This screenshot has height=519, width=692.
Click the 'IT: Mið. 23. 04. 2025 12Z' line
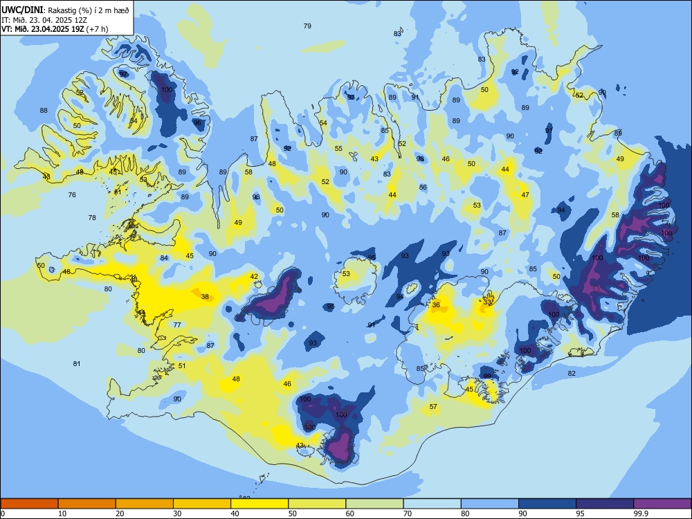click(x=44, y=20)
